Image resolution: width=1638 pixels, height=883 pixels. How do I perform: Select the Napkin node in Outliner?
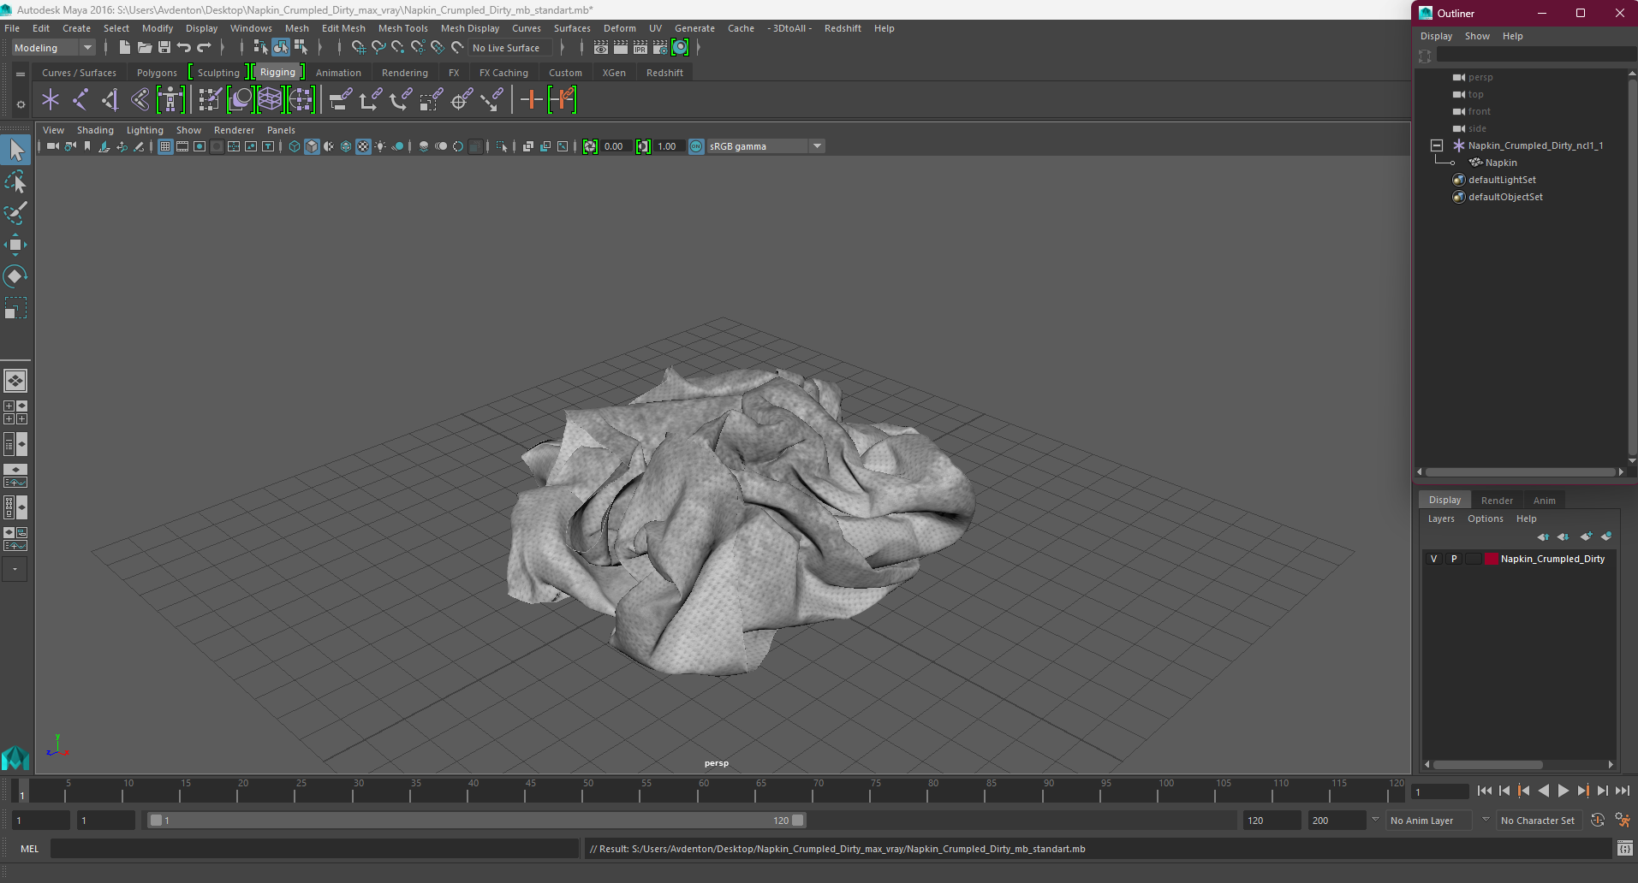tap(1501, 163)
